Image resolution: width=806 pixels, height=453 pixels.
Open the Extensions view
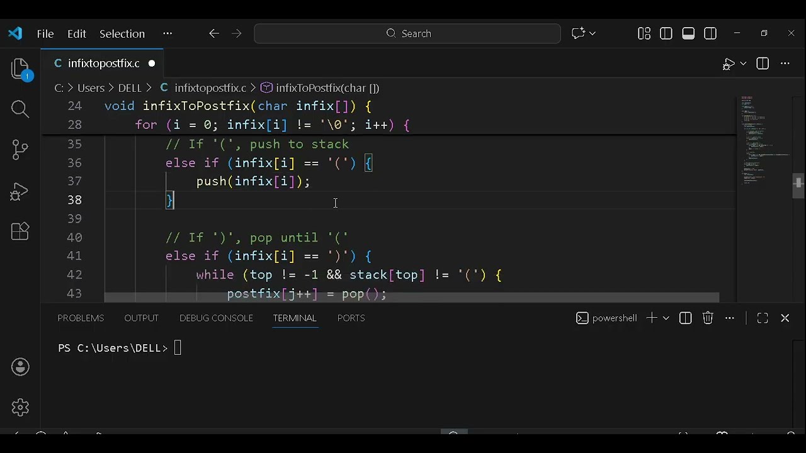click(20, 231)
